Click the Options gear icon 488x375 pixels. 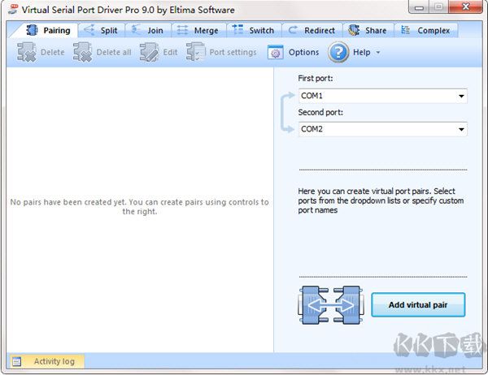click(276, 52)
